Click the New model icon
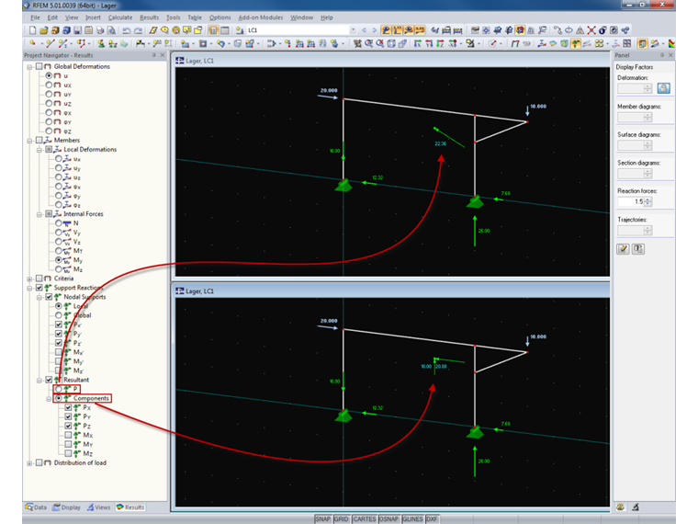Screen dimensions: 698x524 [32, 30]
